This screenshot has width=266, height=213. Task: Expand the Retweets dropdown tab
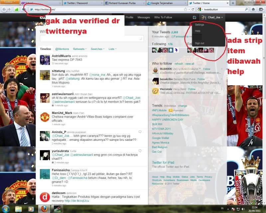80,49
